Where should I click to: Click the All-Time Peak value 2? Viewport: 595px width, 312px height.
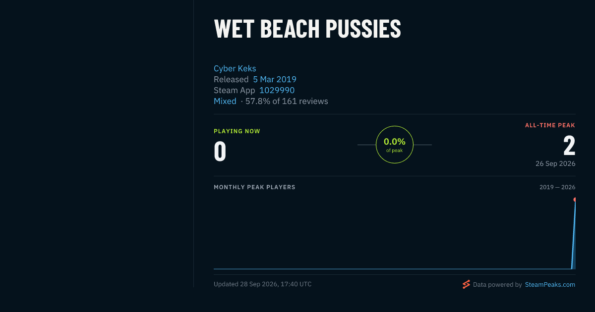[569, 146]
